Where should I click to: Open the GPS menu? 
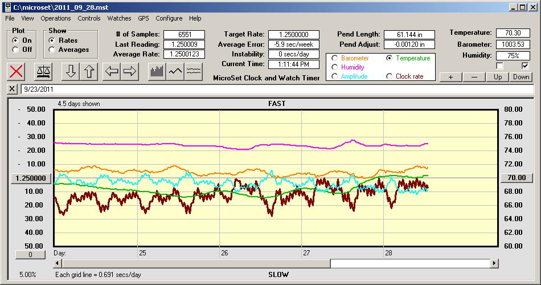pyautogui.click(x=143, y=18)
